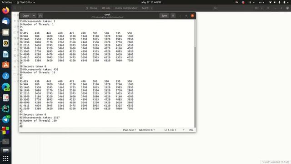The image size is (291, 164).
Task: Click the microphone icon in the top bar
Action: [x=279, y=2]
